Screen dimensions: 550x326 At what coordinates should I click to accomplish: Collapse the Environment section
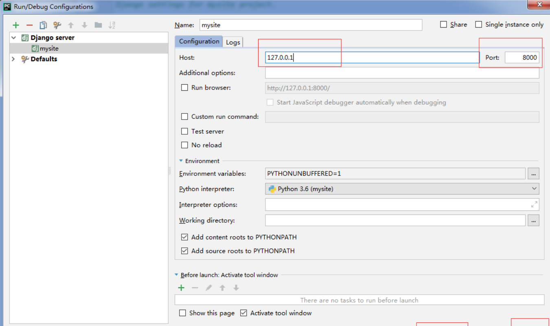tap(181, 161)
